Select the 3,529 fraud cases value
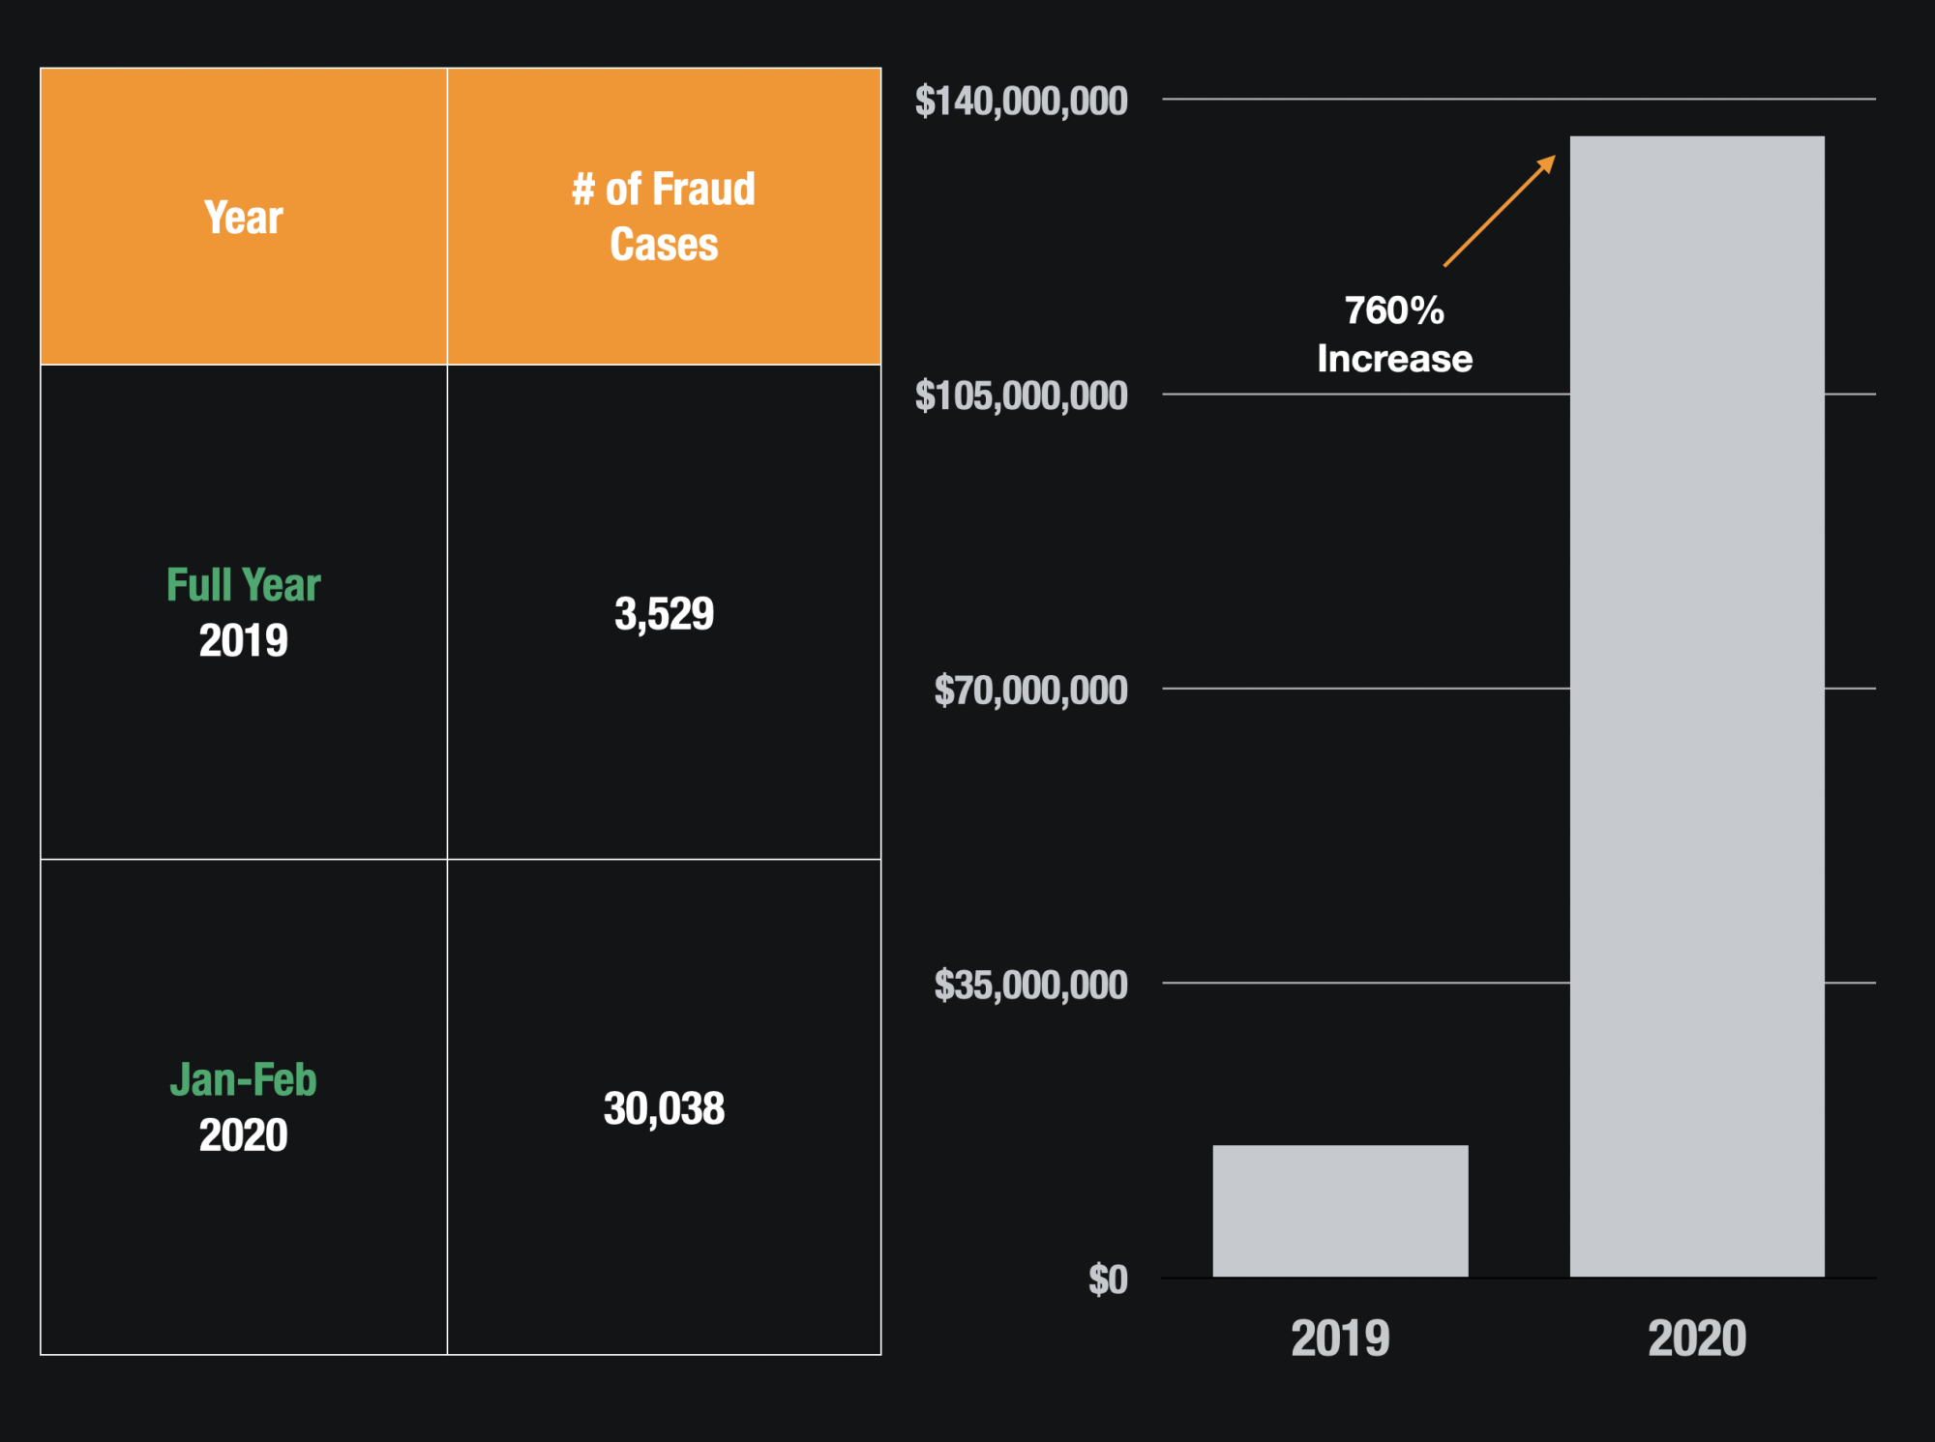The height and width of the screenshot is (1442, 1935). pyautogui.click(x=664, y=613)
